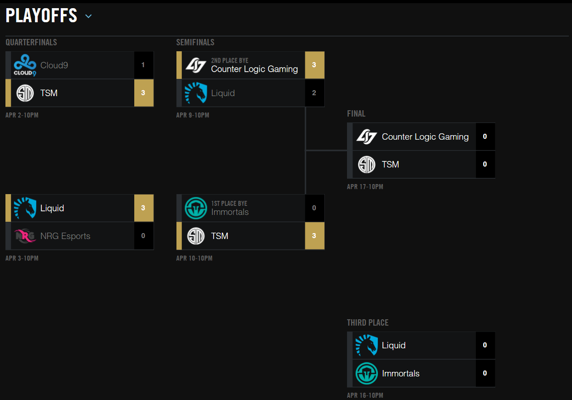Click the Cloud9 logo in quarterfinals
The height and width of the screenshot is (400, 572).
[x=25, y=65]
